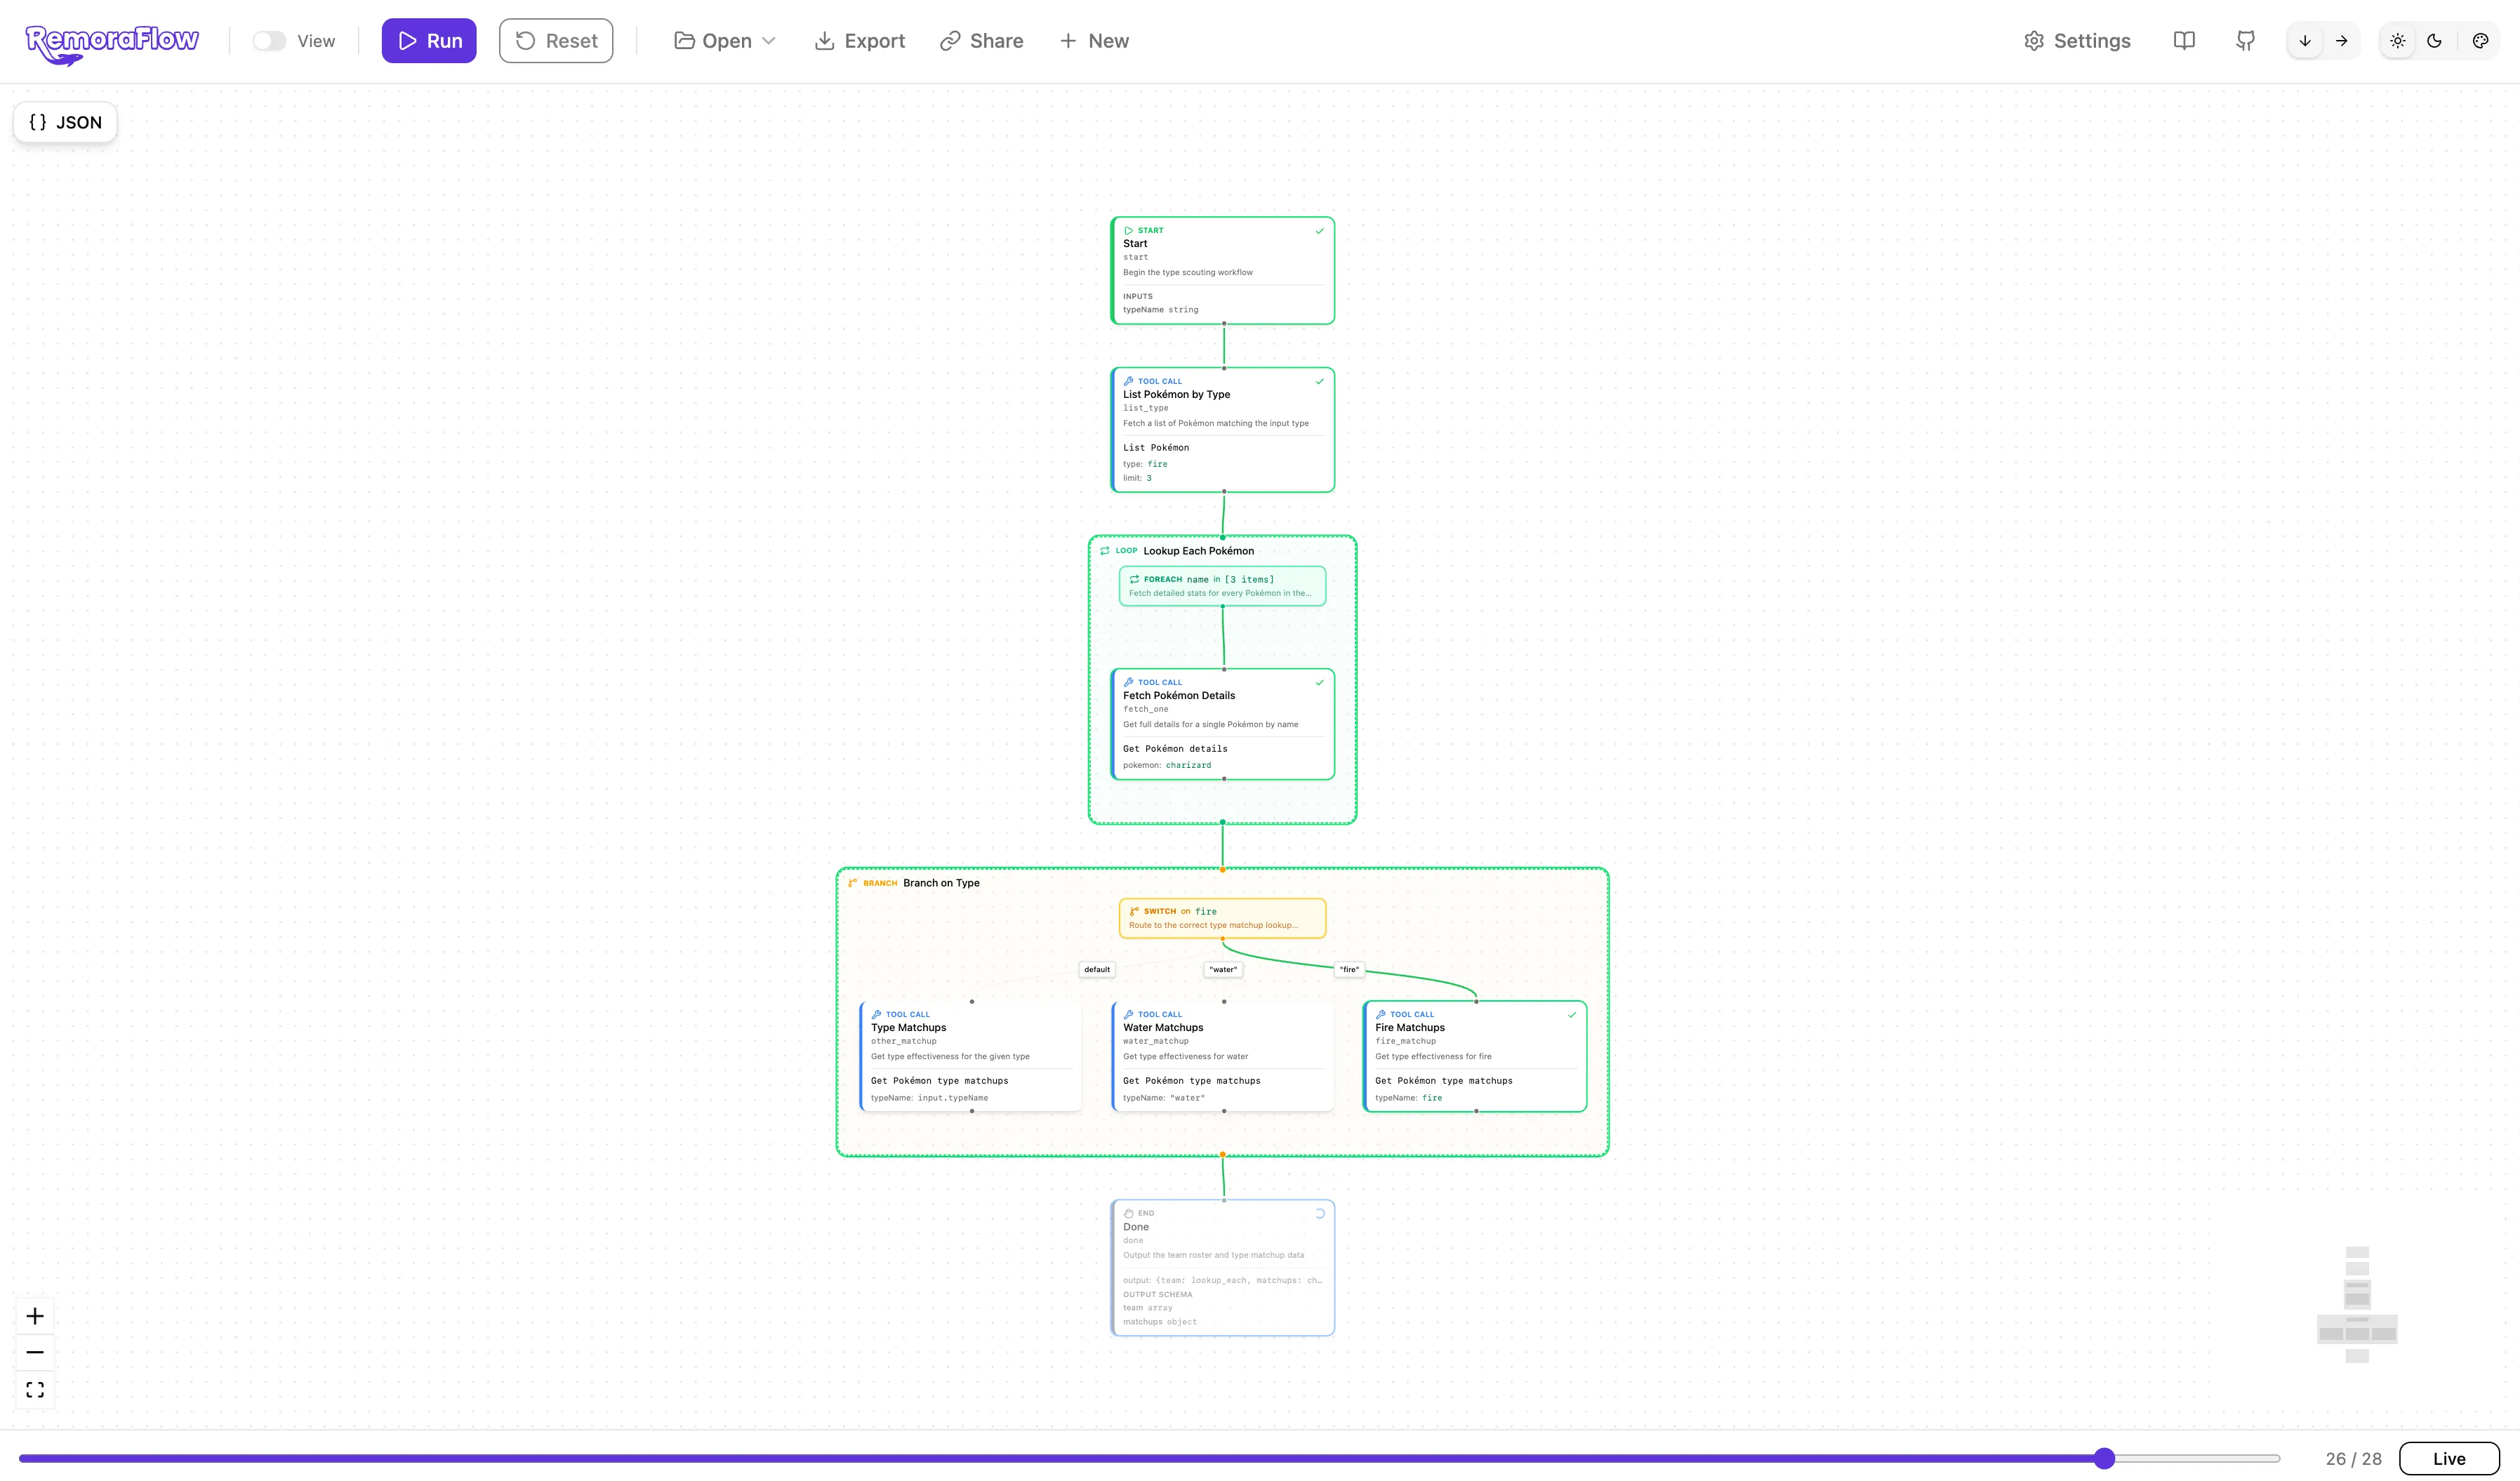Image resolution: width=2520 pixels, height=1481 pixels.
Task: Share the workflow link
Action: click(x=982, y=41)
